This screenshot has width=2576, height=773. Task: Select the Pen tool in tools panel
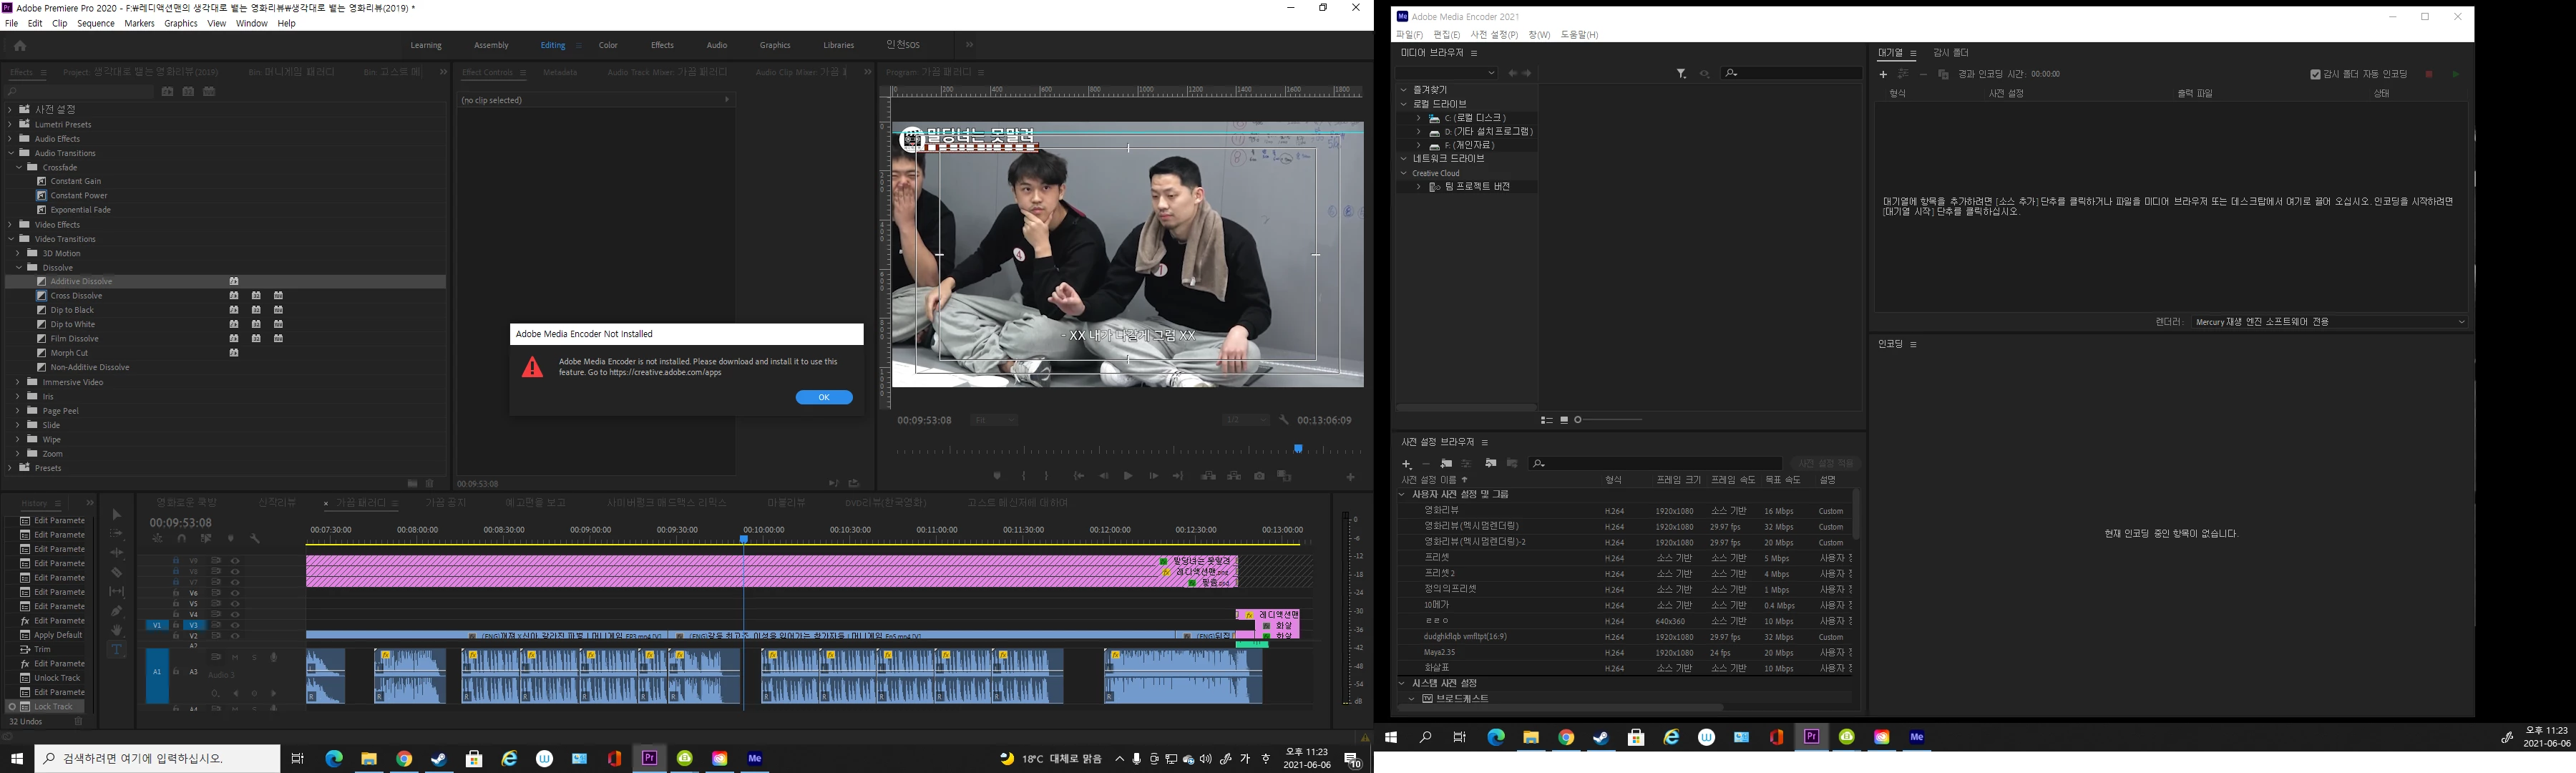[116, 611]
